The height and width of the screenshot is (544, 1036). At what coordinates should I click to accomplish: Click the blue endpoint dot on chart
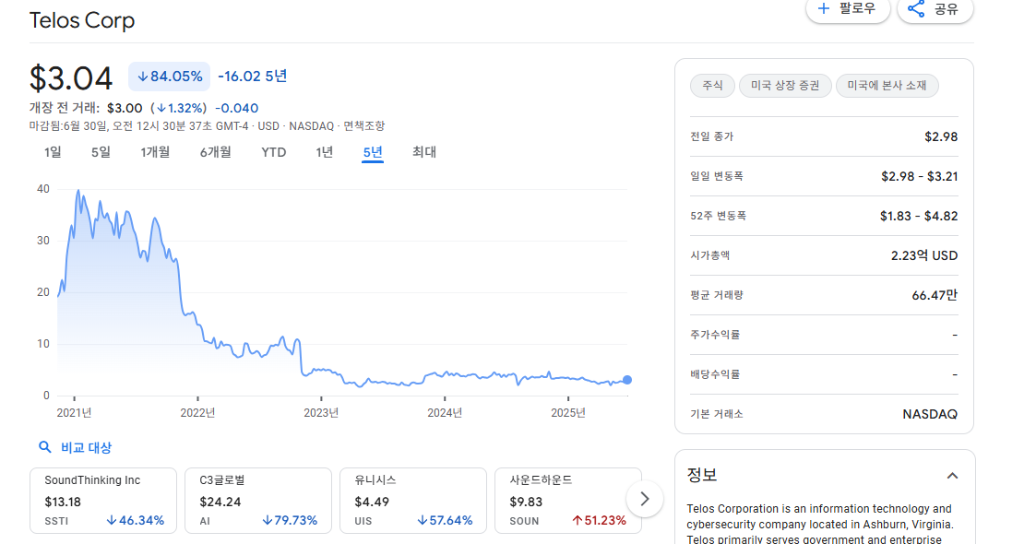click(627, 380)
